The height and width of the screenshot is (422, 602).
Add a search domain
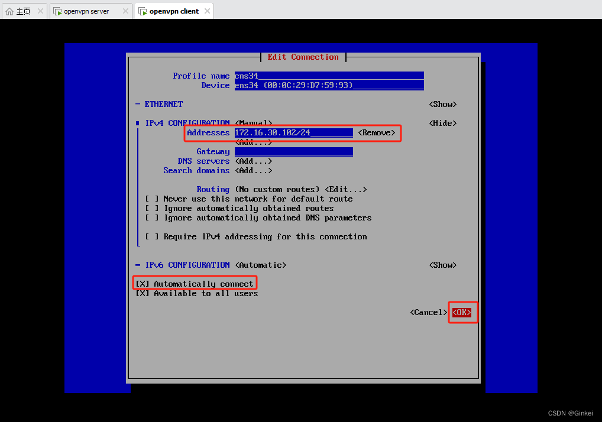(253, 171)
